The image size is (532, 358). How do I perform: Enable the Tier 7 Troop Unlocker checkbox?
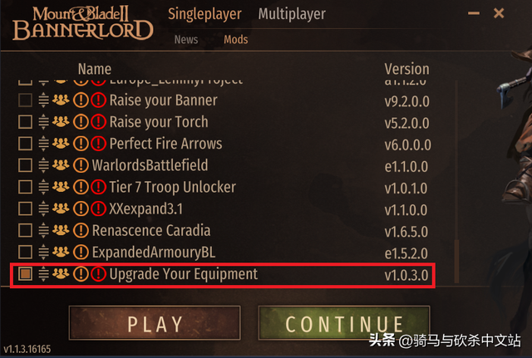tap(26, 187)
